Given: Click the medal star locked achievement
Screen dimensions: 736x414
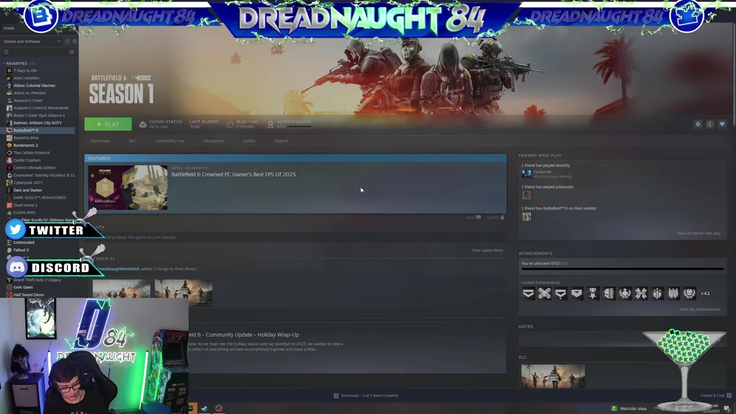Looking at the screenshot, I should click(x=593, y=294).
